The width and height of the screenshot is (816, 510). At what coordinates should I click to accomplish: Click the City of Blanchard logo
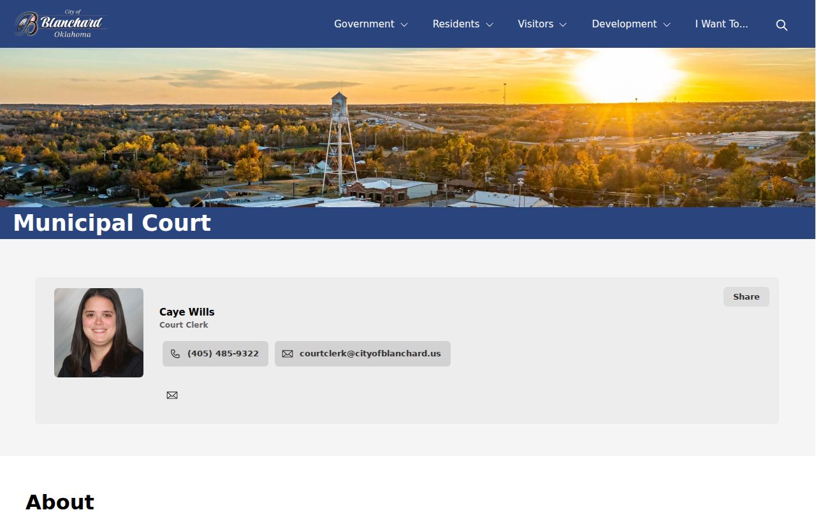(61, 24)
